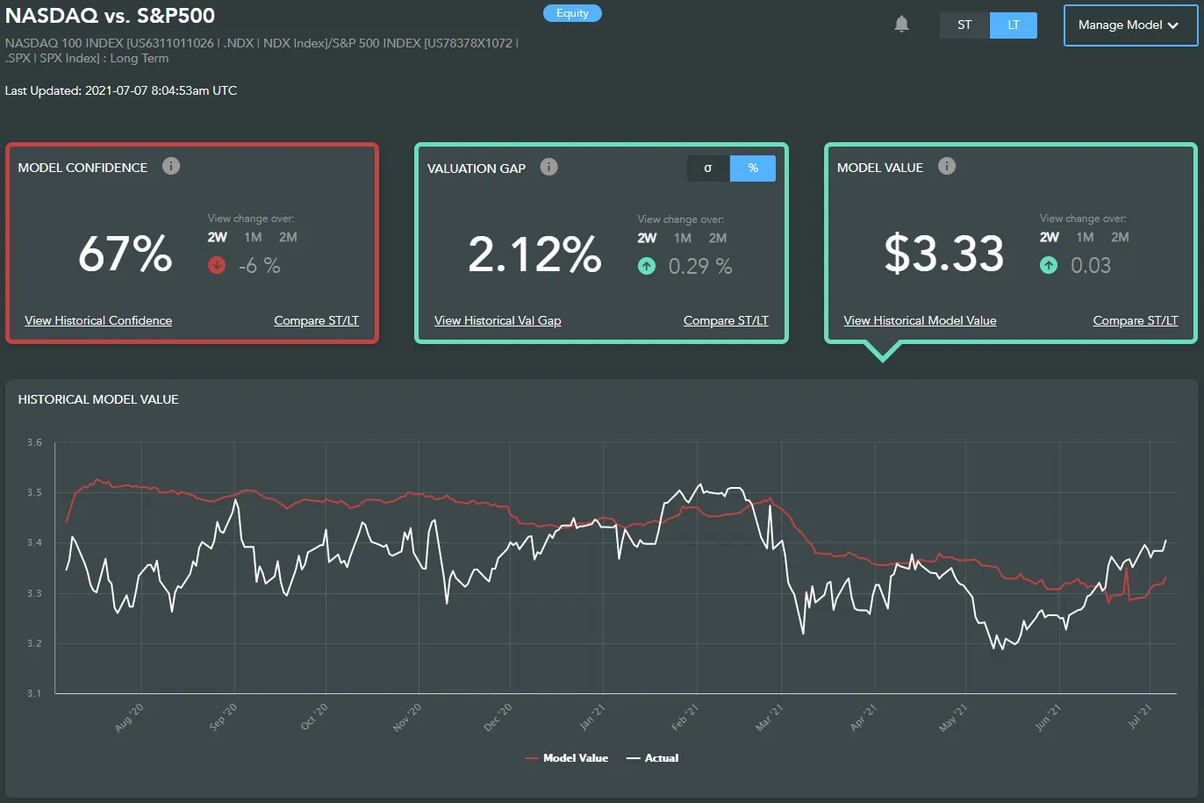Click Compare ST/LT in Model Confidence card
This screenshot has height=803, width=1204.
(x=317, y=320)
